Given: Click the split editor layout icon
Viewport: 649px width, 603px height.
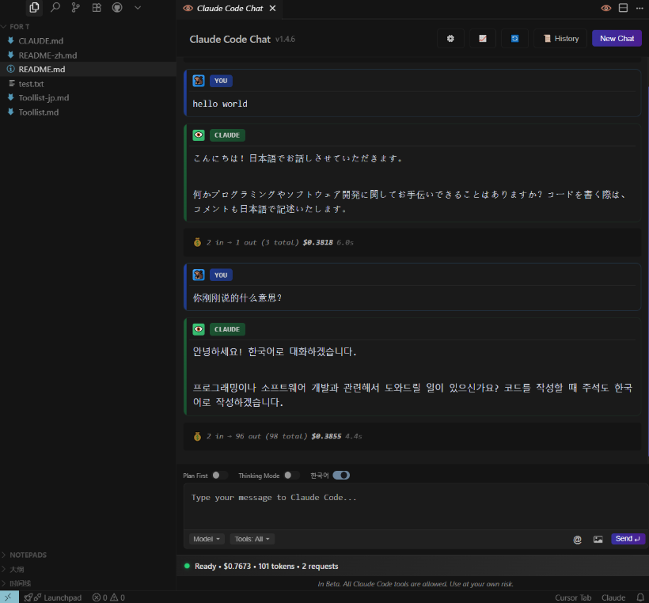Looking at the screenshot, I should [x=623, y=8].
